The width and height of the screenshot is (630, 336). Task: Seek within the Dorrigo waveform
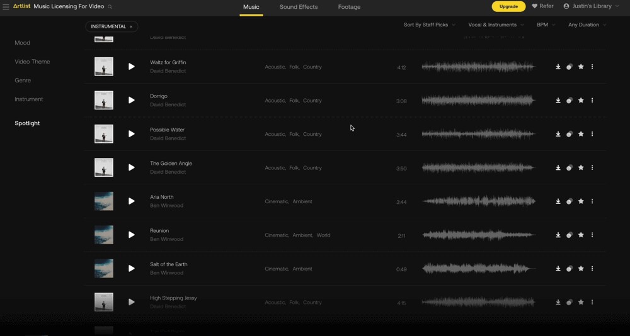tap(479, 100)
